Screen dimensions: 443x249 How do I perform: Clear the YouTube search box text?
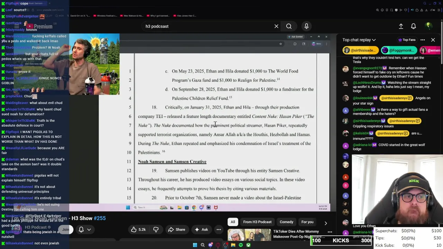276,26
